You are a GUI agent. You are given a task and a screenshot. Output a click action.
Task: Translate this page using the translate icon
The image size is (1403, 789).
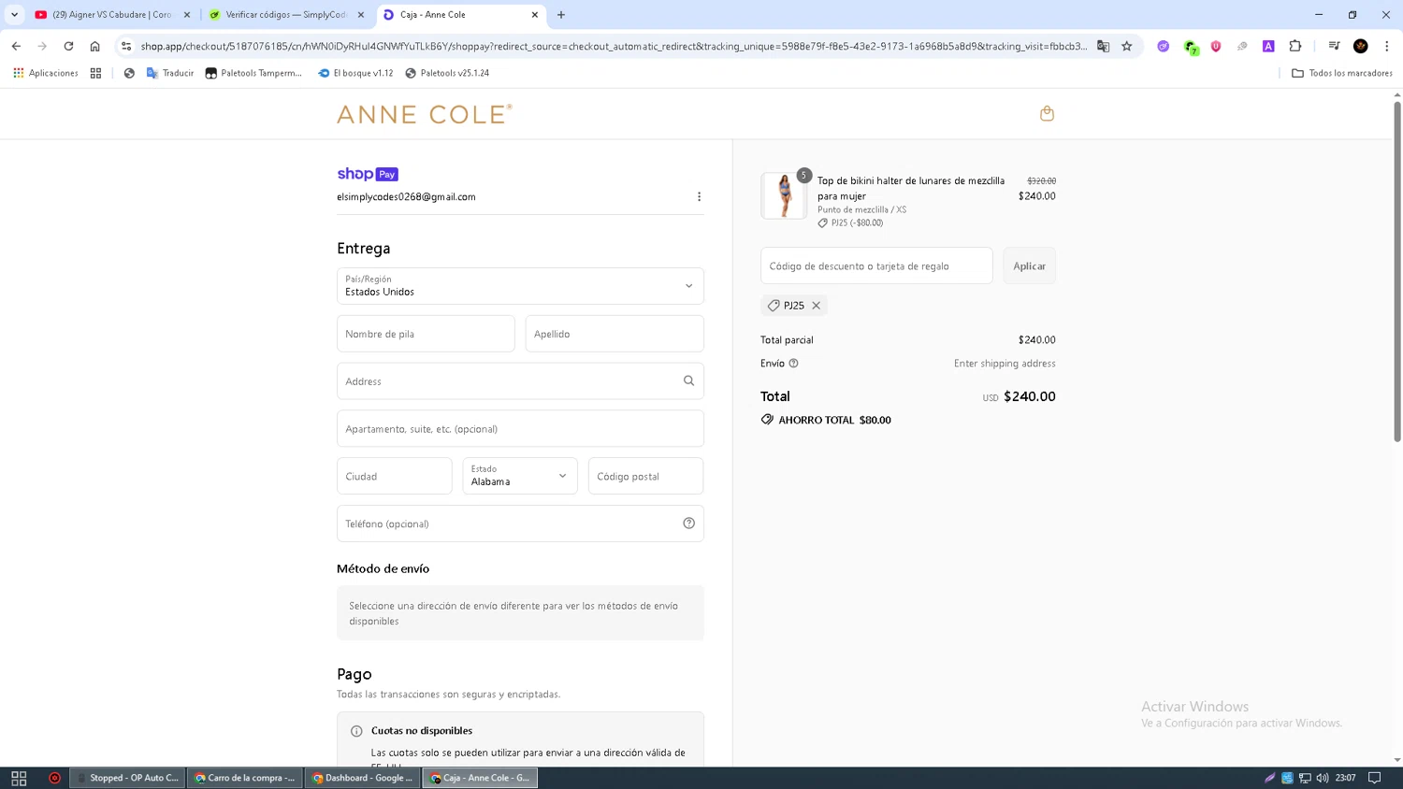pyautogui.click(x=1103, y=46)
